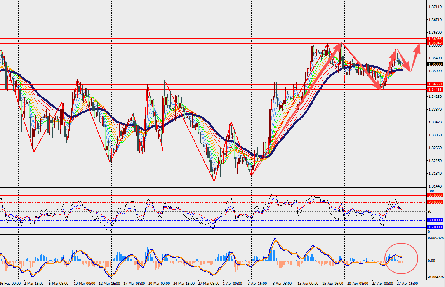Image resolution: width=445 pixels, height=287 pixels.
Task: Select the 1.37110 top price scale value
Action: [x=435, y=7]
